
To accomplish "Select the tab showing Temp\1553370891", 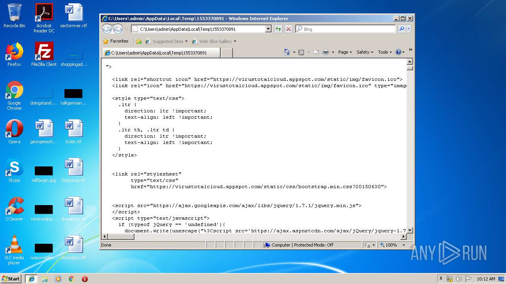I will tap(161, 52).
